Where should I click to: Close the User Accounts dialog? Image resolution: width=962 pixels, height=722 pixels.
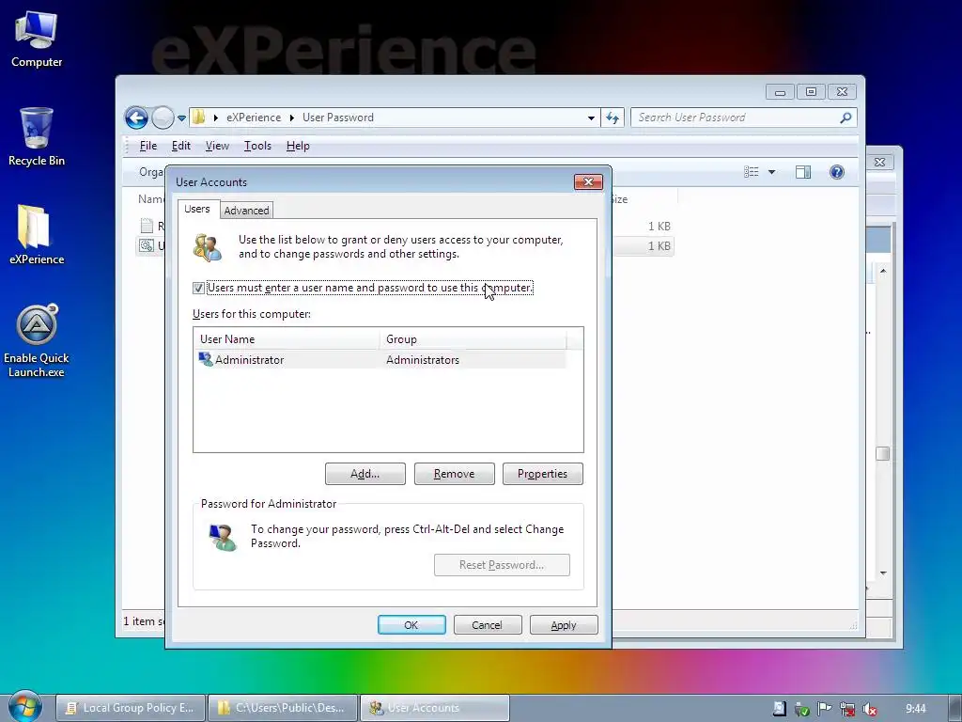[588, 181]
